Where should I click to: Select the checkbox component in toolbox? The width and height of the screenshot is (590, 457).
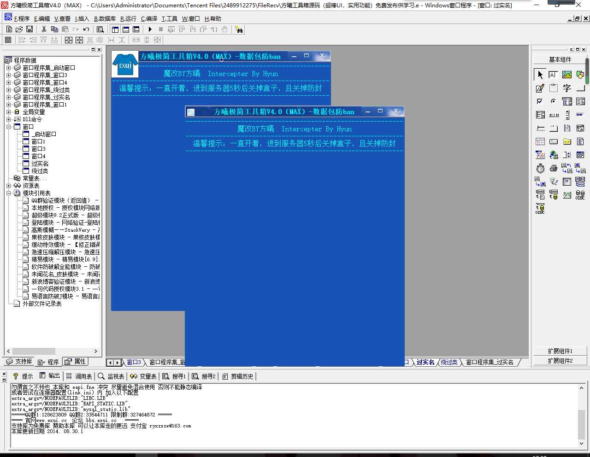tap(540, 101)
